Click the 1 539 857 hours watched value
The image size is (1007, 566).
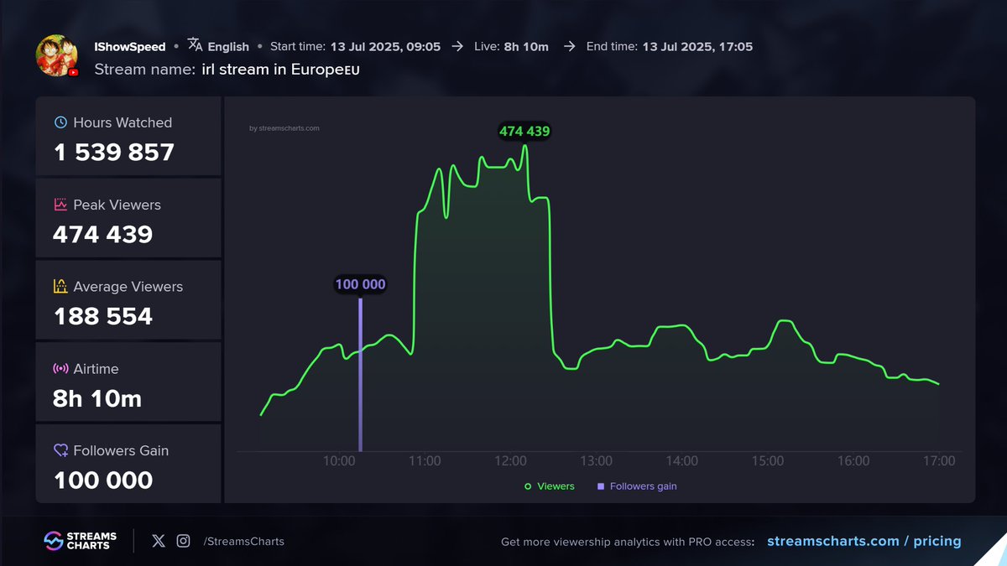[114, 153]
